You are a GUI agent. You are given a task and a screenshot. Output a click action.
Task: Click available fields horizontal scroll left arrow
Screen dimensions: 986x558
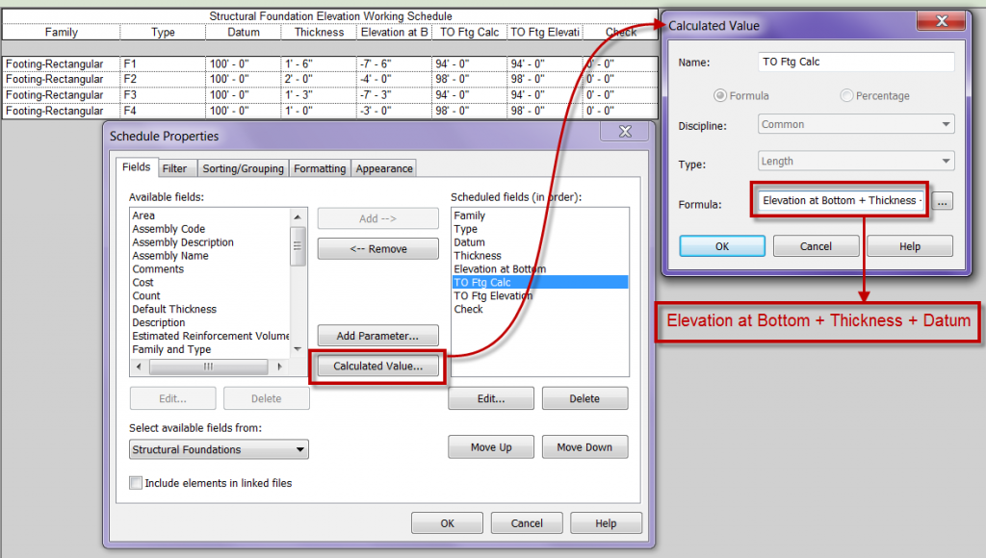[139, 367]
